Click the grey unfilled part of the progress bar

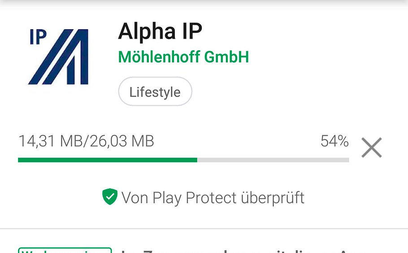tap(273, 160)
